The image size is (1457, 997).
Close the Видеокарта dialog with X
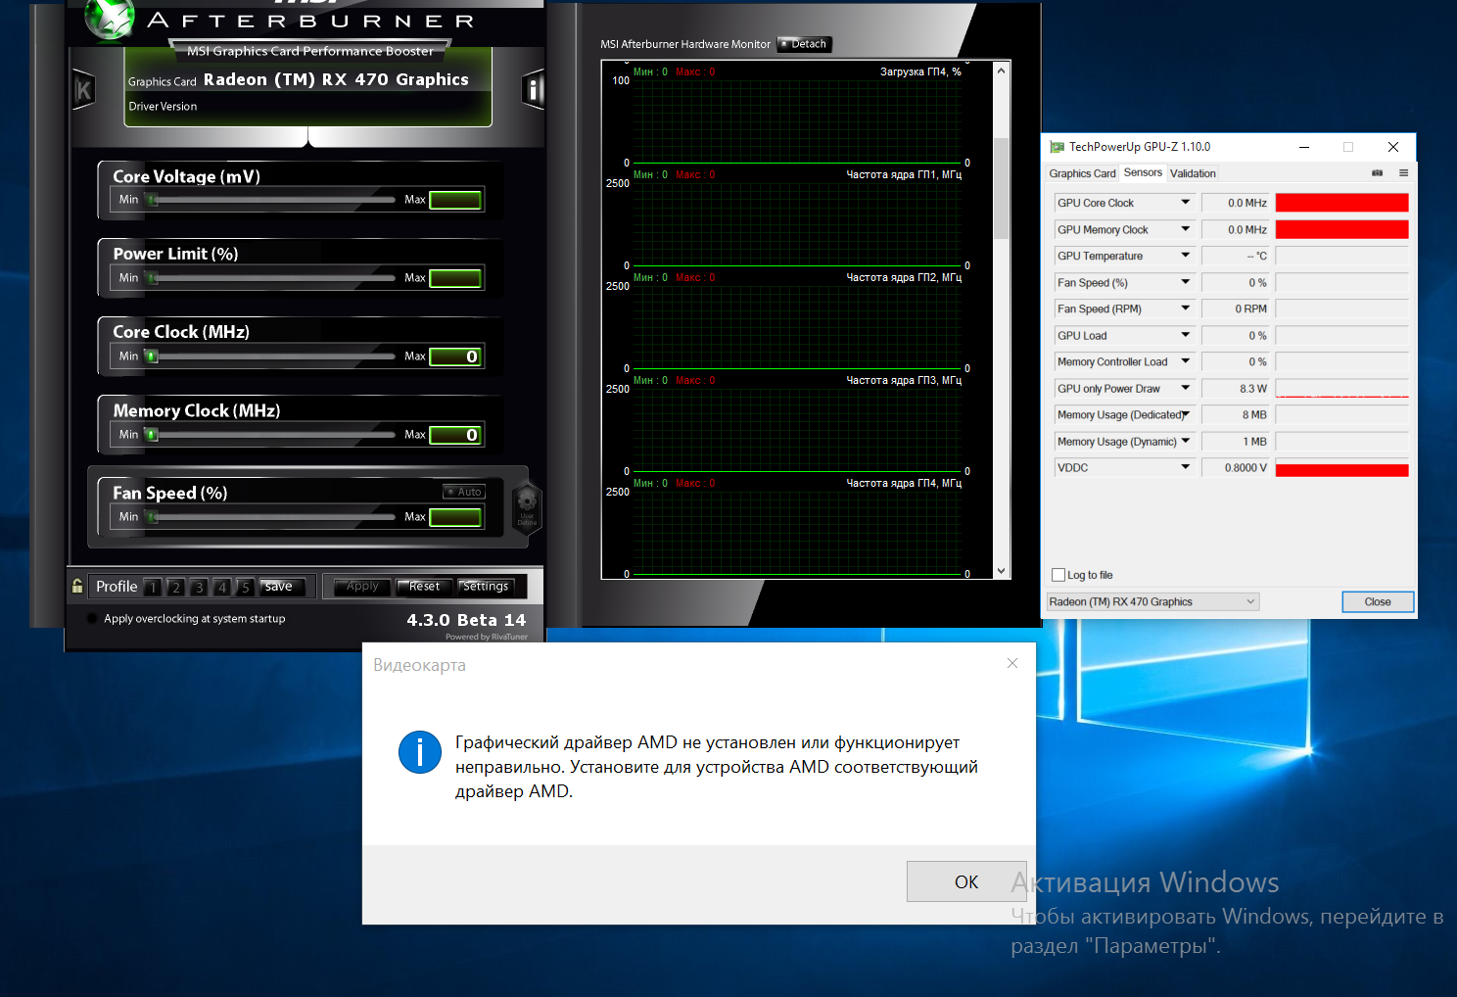[1012, 663]
